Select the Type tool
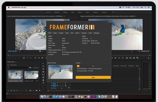This screenshot has height=102, width=158. coord(43,83)
